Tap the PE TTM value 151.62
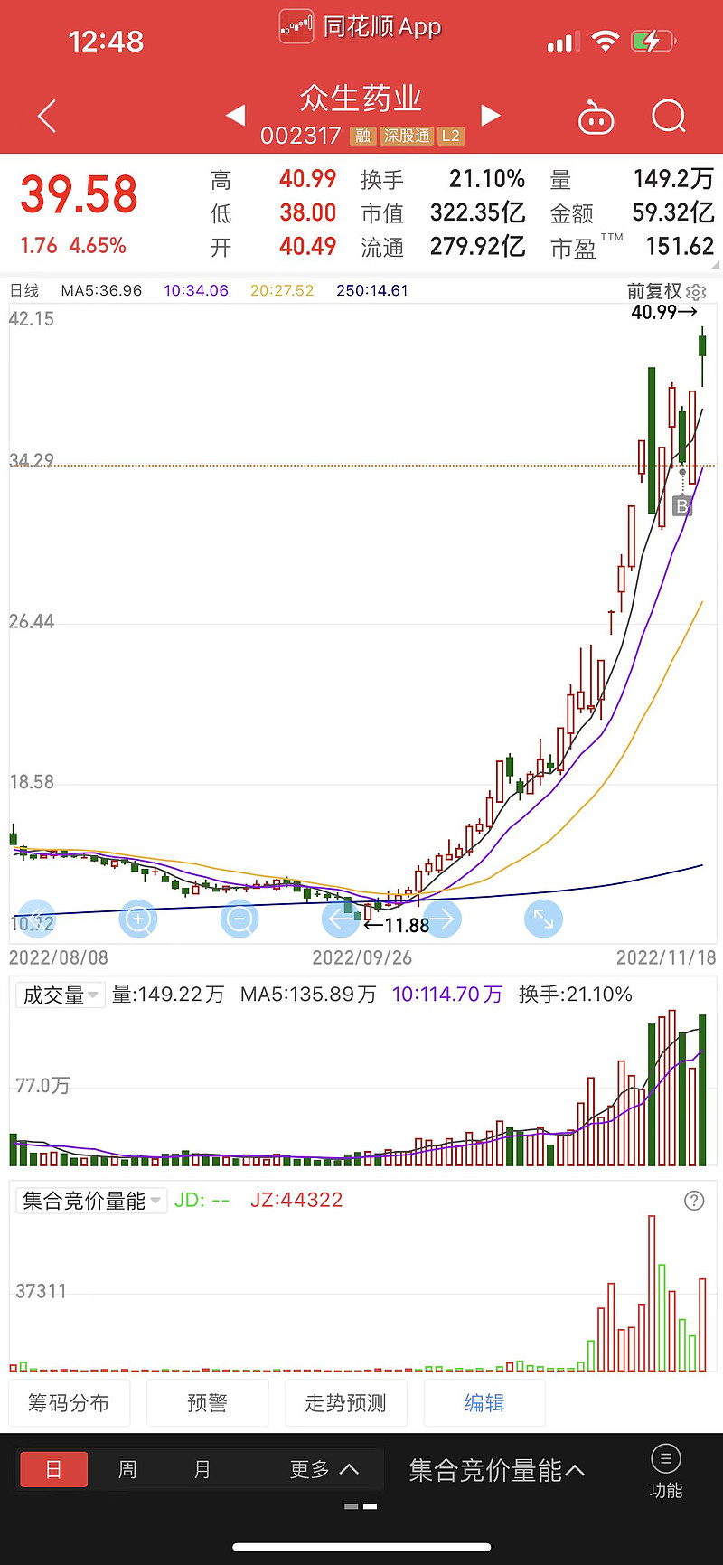Image resolution: width=723 pixels, height=1565 pixels. [680, 247]
